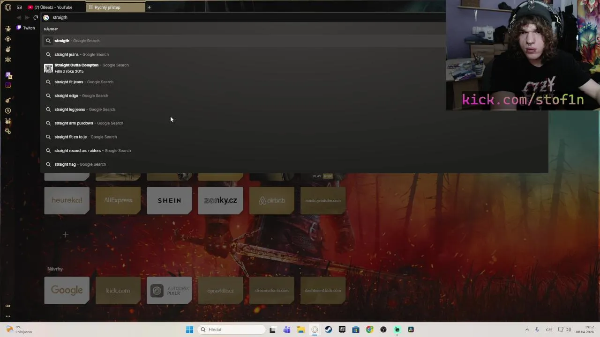Click the Google search engine icon in address bar
The width and height of the screenshot is (600, 337).
coord(46,17)
